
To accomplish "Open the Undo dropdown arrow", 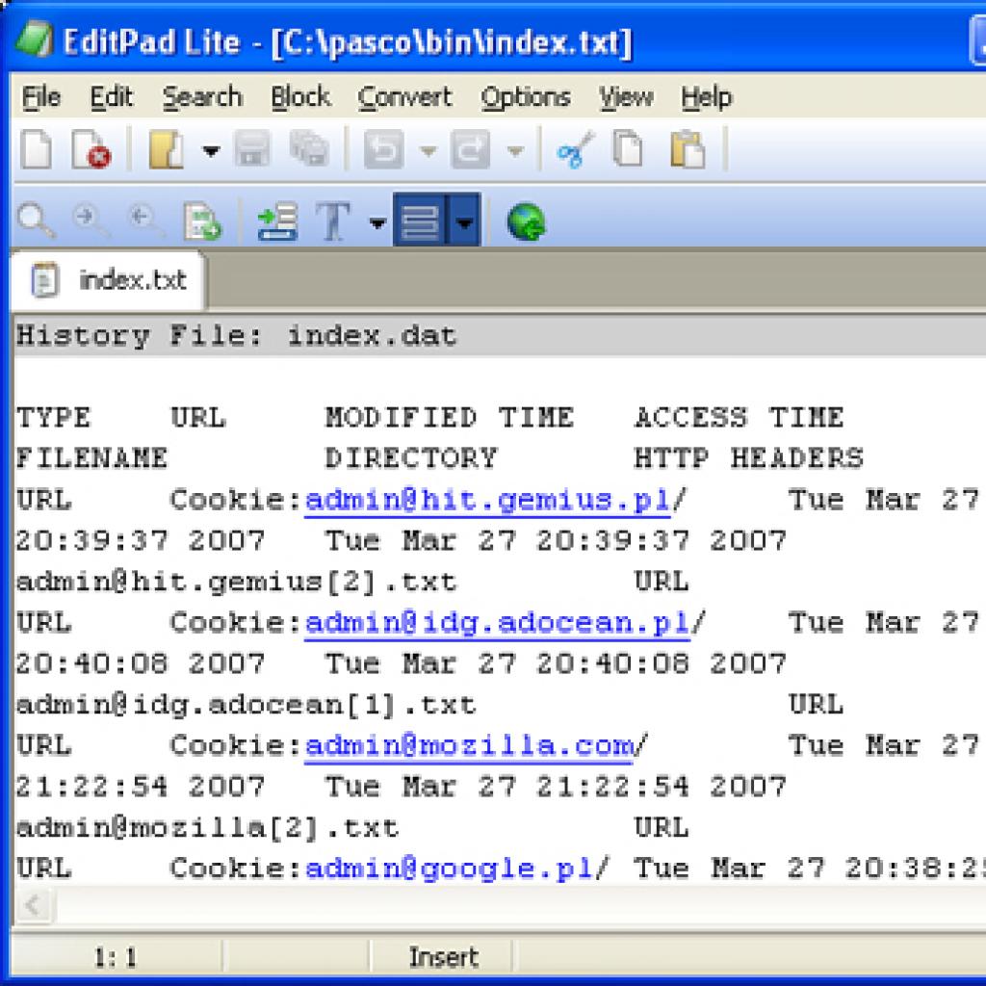I will tap(428, 151).
